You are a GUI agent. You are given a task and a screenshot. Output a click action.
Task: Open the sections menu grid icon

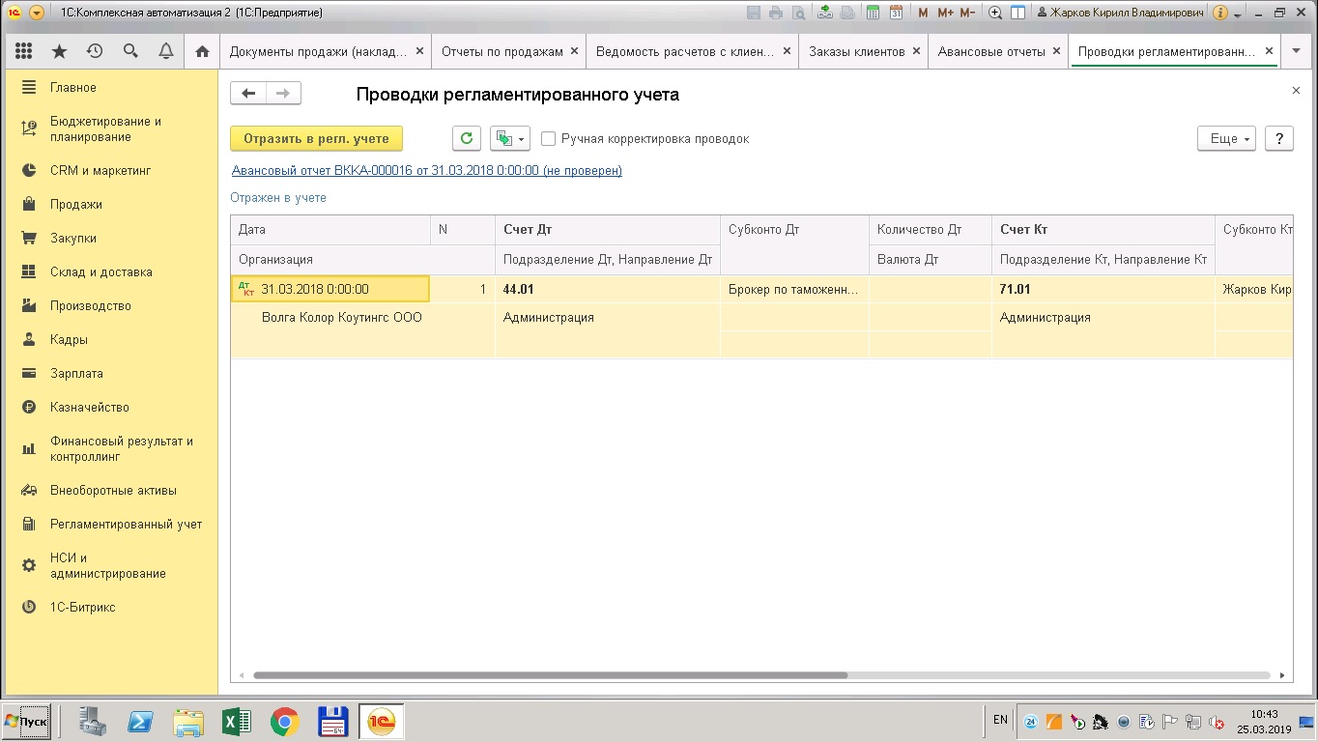click(x=24, y=51)
